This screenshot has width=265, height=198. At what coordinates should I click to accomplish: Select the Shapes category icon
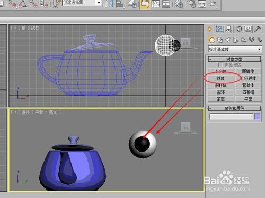click(220, 40)
